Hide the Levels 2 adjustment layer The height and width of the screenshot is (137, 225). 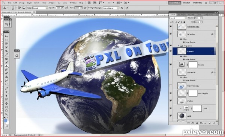pyautogui.click(x=171, y=65)
